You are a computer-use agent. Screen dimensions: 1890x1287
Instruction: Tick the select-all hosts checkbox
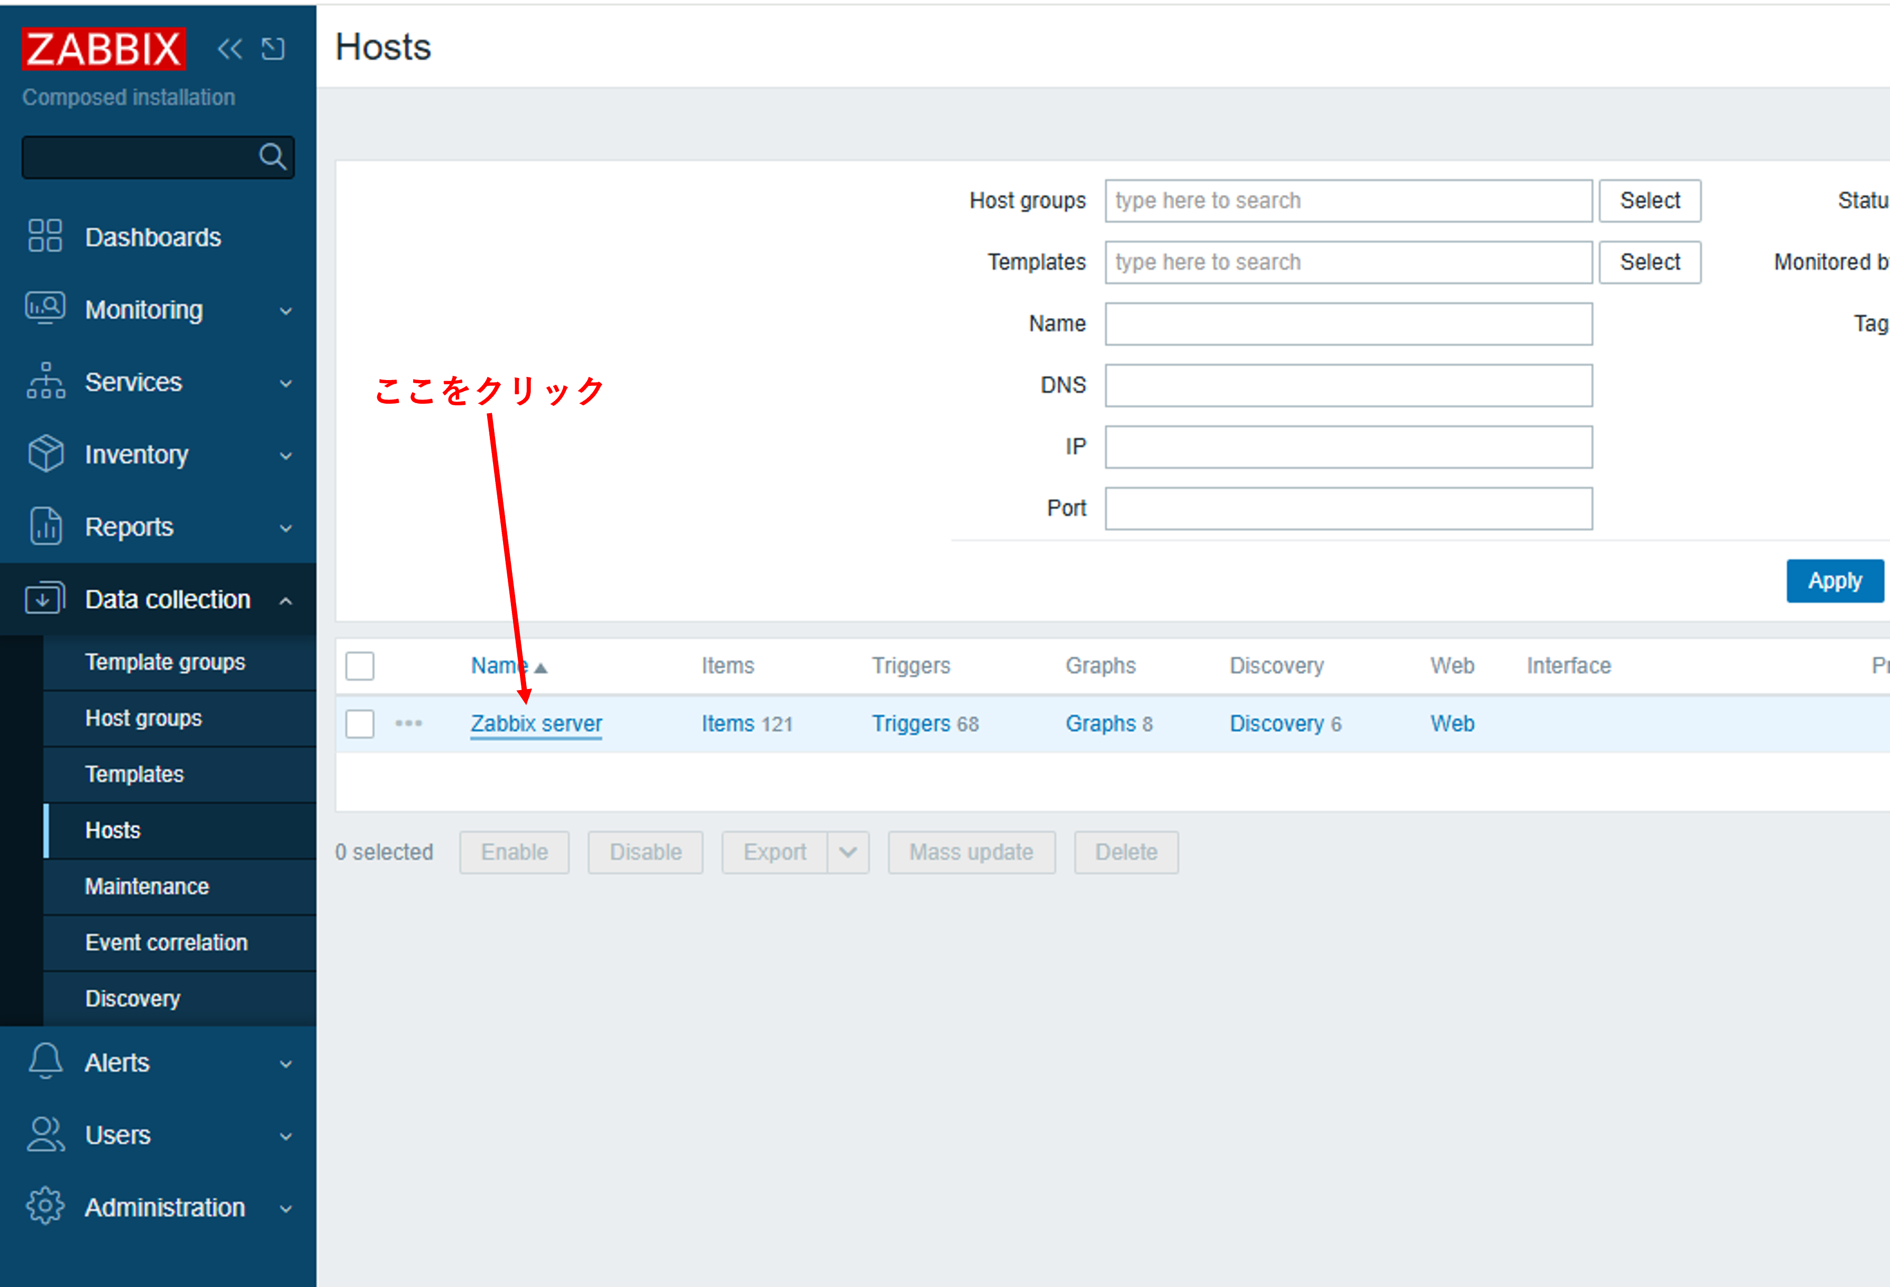359,665
